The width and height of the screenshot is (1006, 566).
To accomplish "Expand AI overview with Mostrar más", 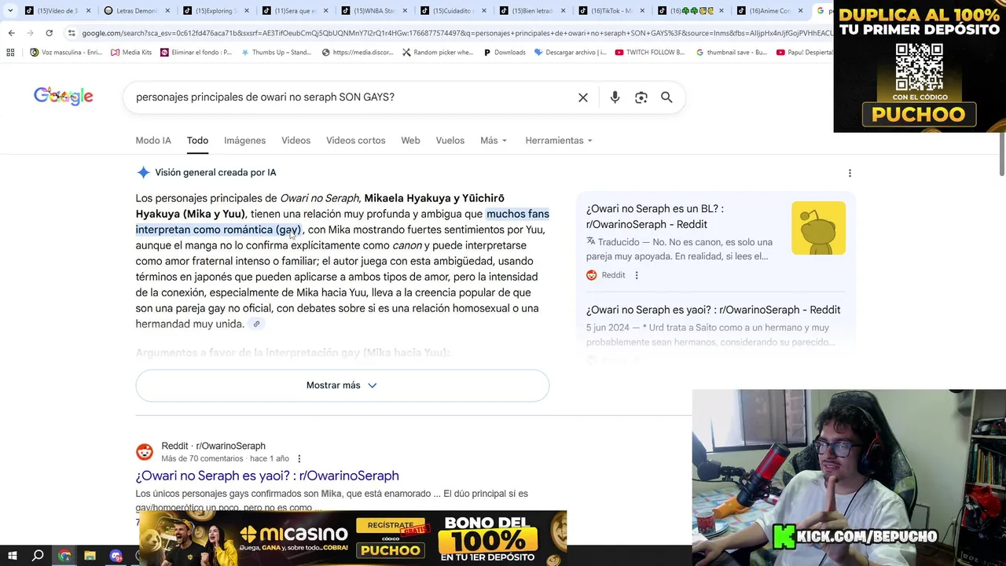I will coord(342,385).
